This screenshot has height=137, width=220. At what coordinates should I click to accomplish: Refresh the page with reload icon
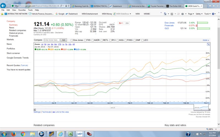point(68,6)
